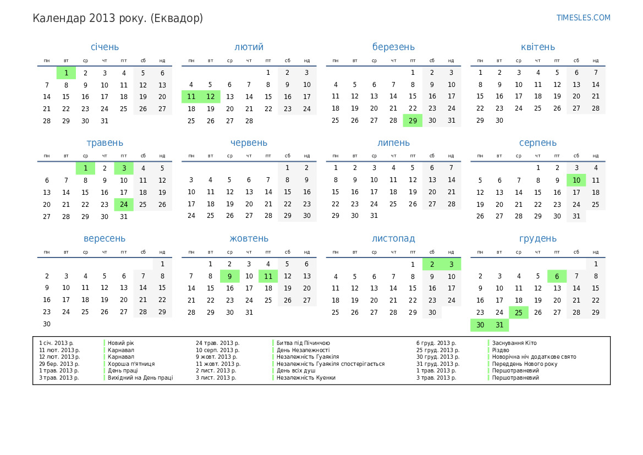Click highlighted December 25 Christmas date
The width and height of the screenshot is (643, 455).
click(518, 313)
